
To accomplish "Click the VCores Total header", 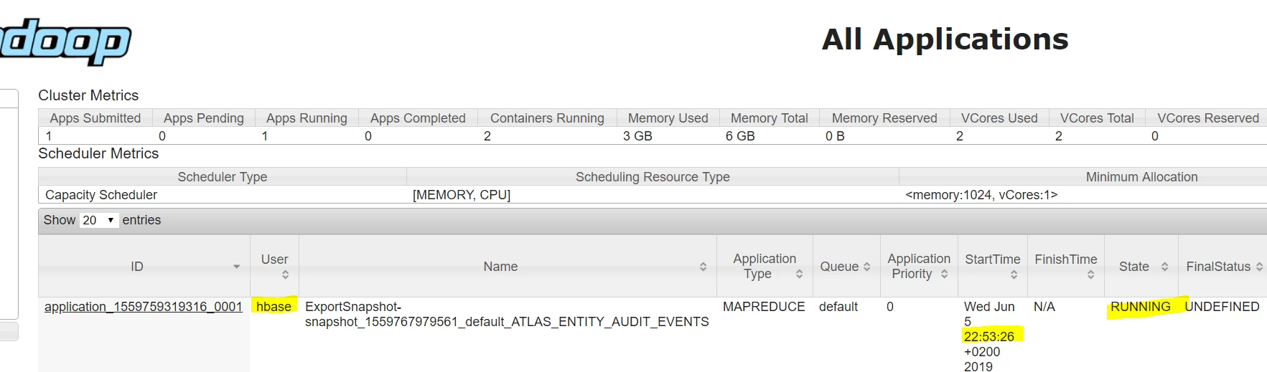I will [1097, 118].
